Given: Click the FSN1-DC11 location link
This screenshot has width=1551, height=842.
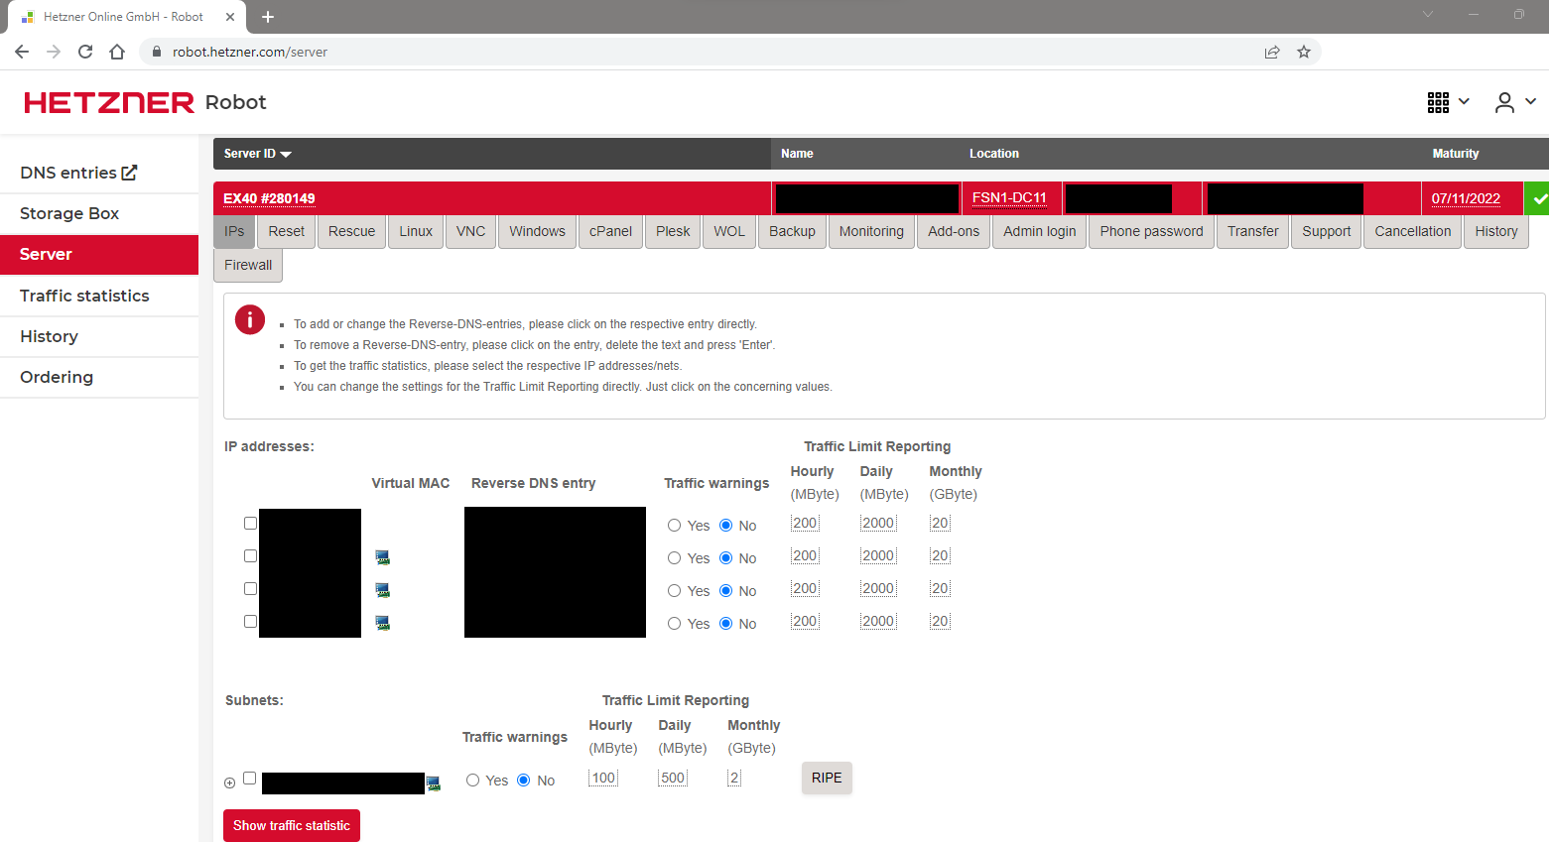Looking at the screenshot, I should tap(1009, 197).
